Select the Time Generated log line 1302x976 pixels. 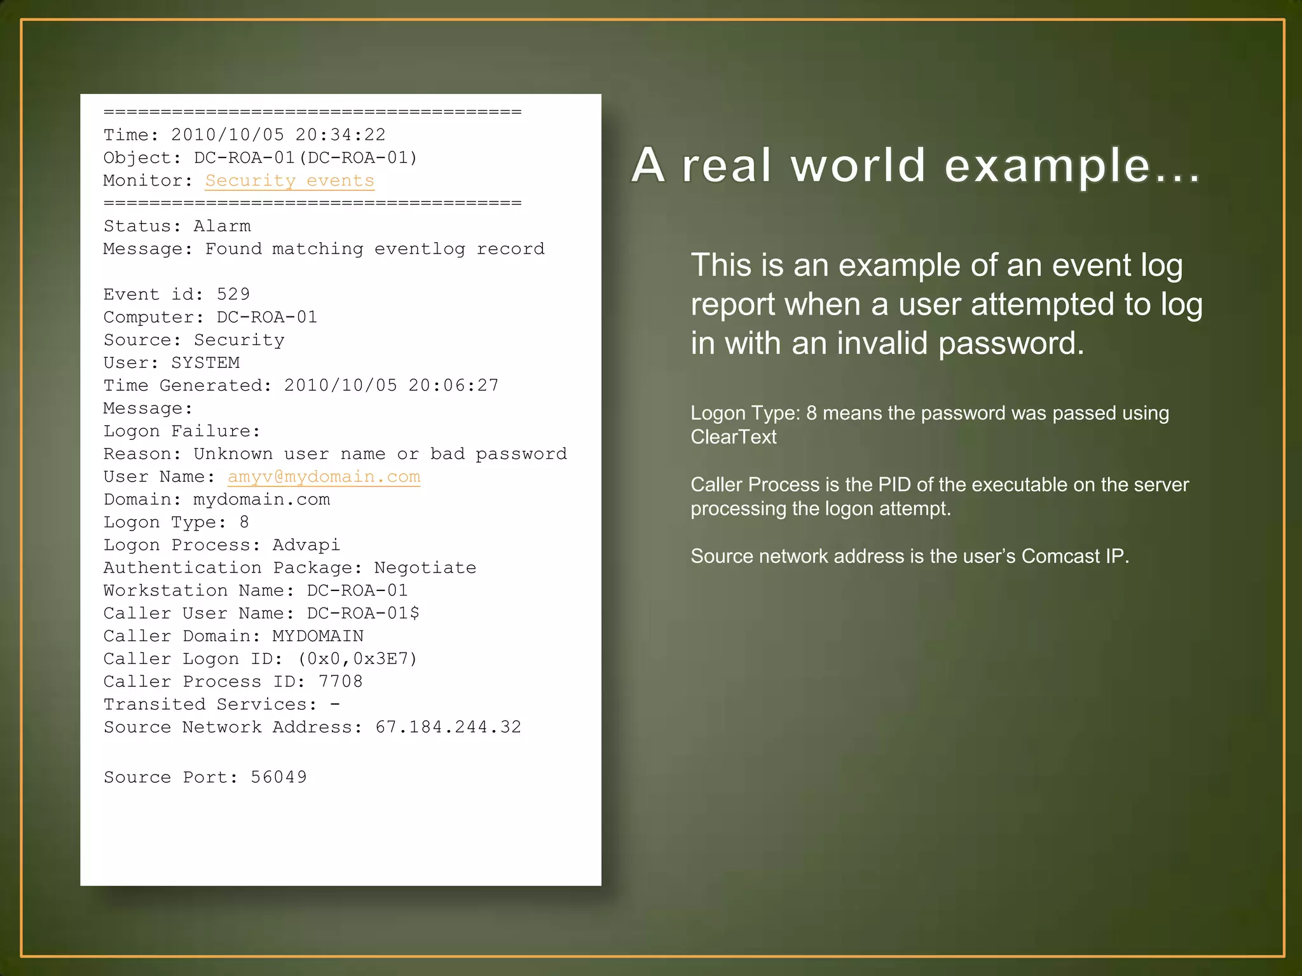pos(301,385)
